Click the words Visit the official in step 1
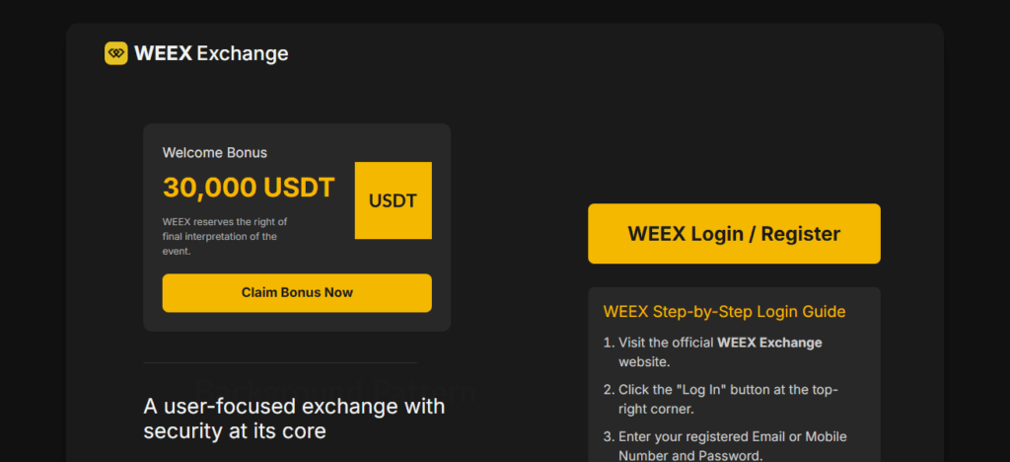Viewport: 1010px width, 462px height. [666, 343]
